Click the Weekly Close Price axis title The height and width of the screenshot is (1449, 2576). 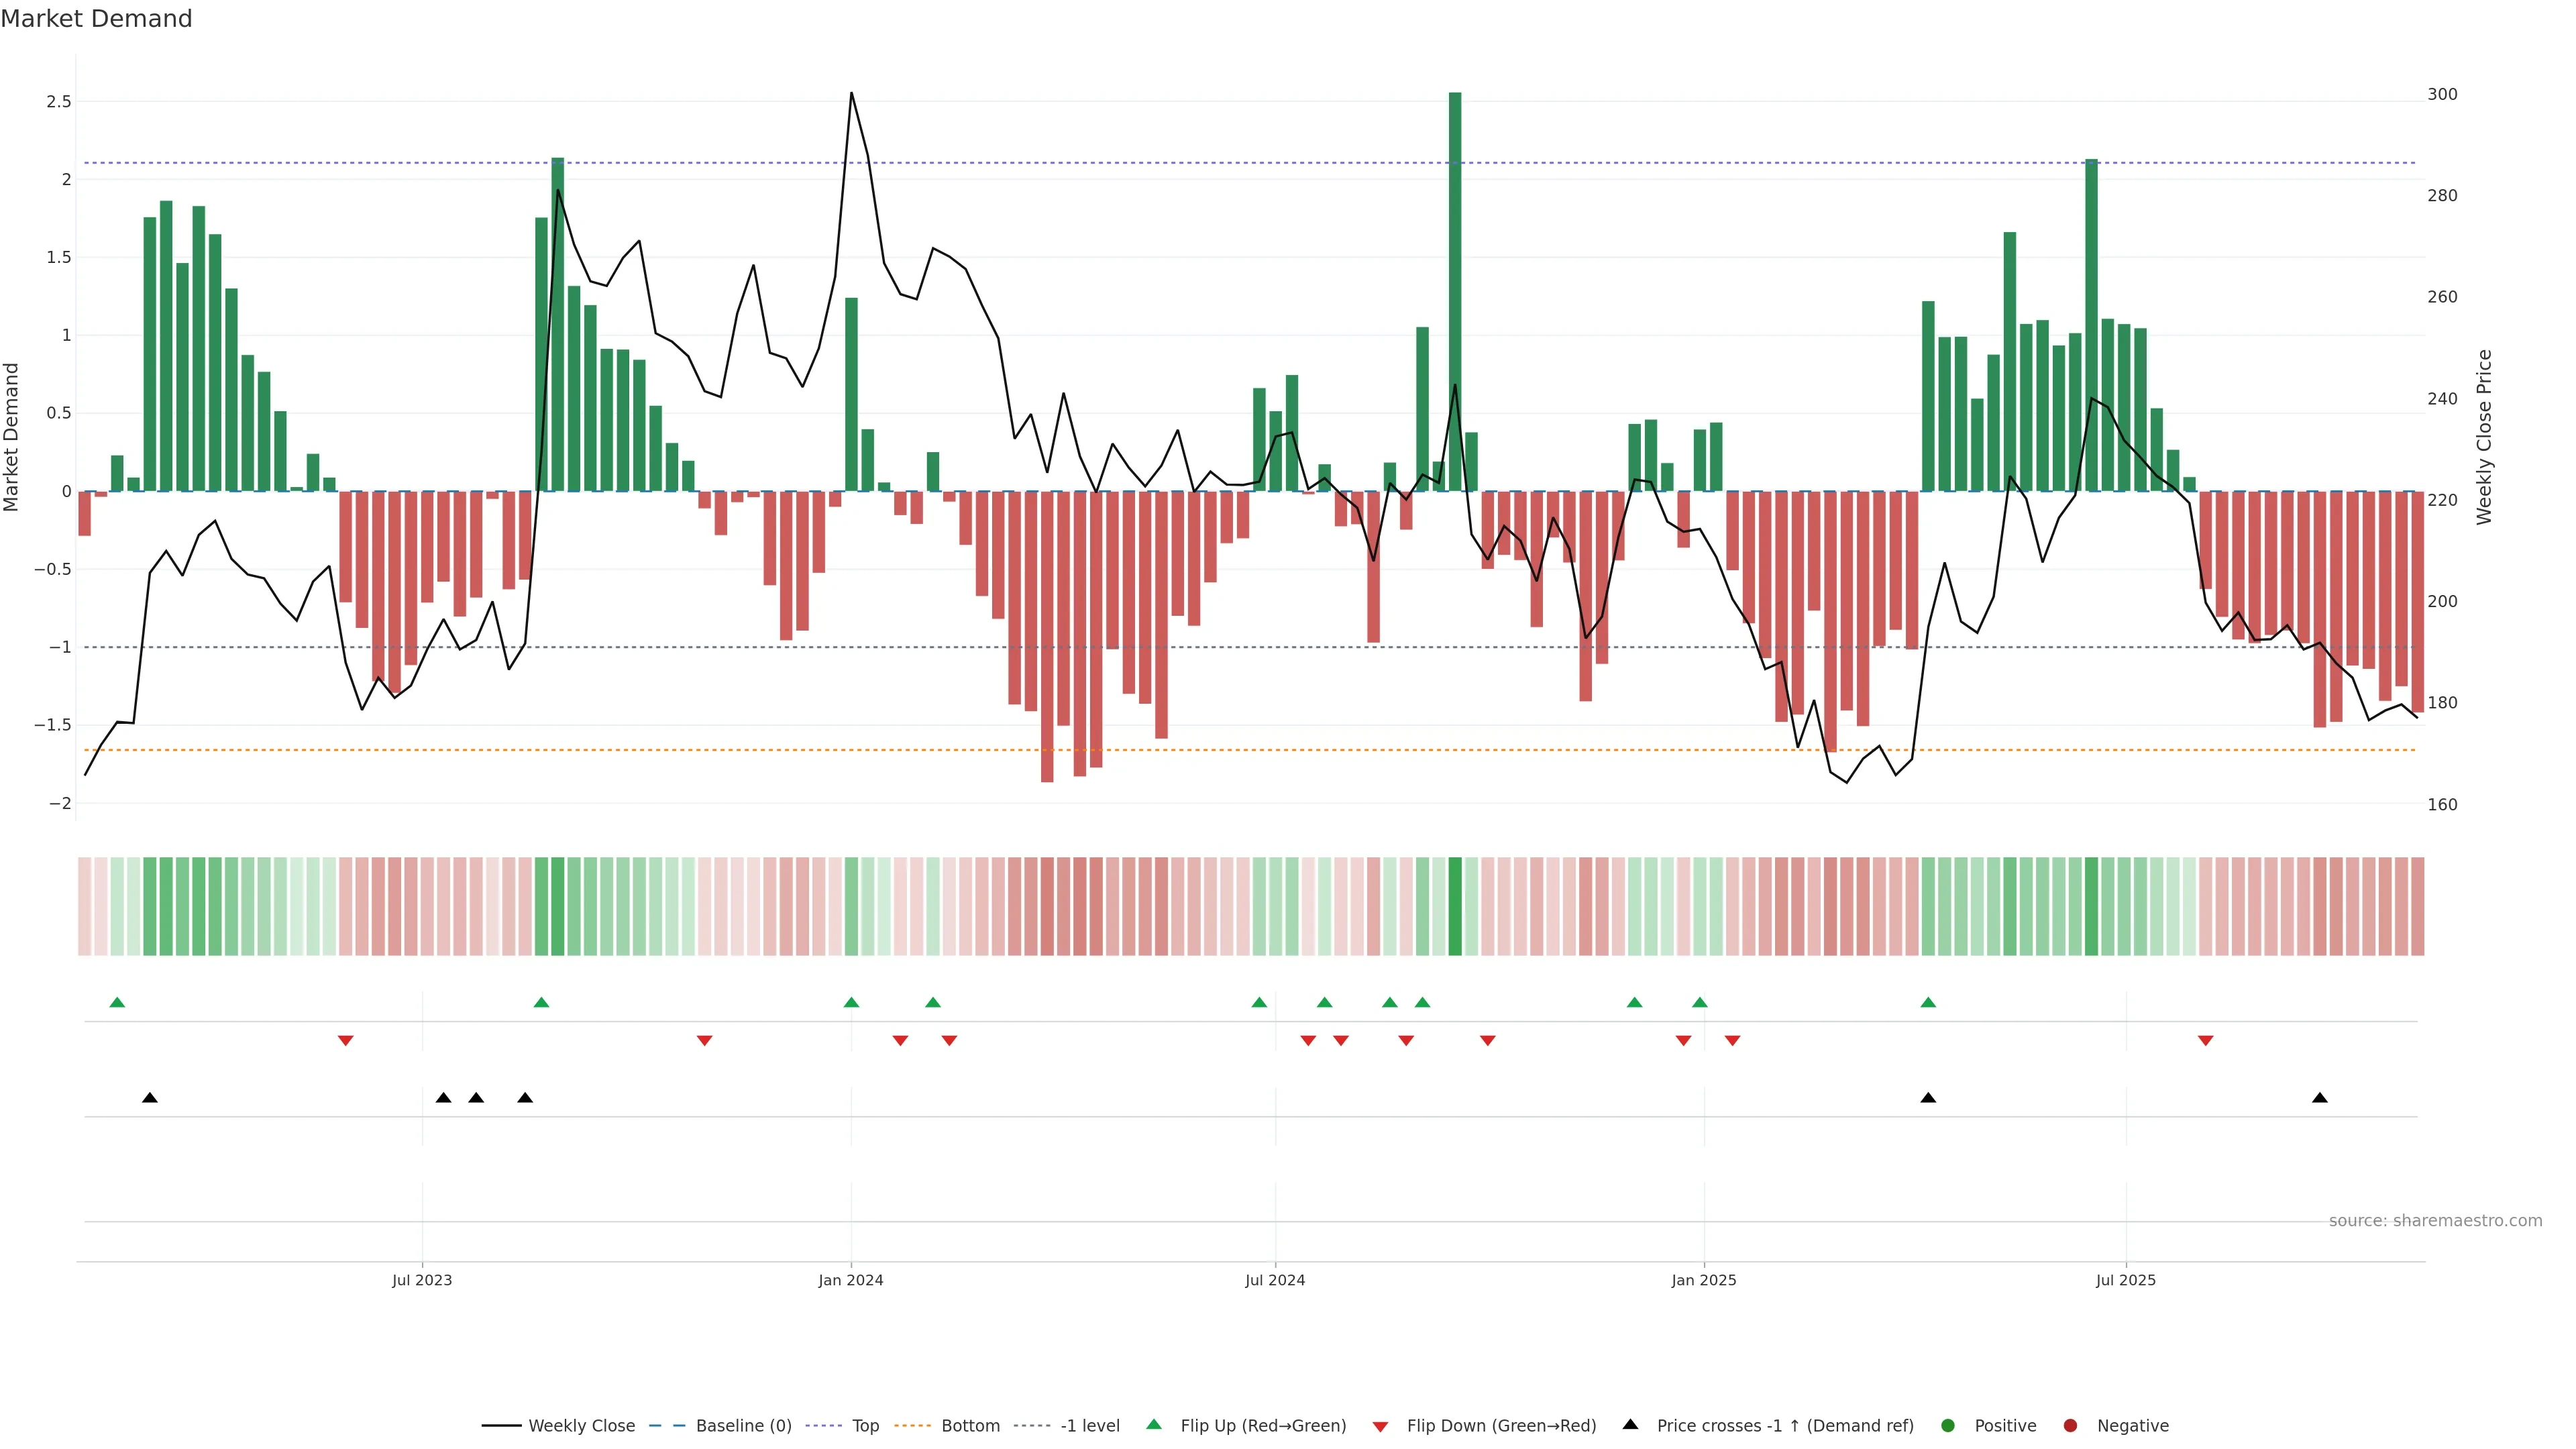pyautogui.click(x=2484, y=437)
